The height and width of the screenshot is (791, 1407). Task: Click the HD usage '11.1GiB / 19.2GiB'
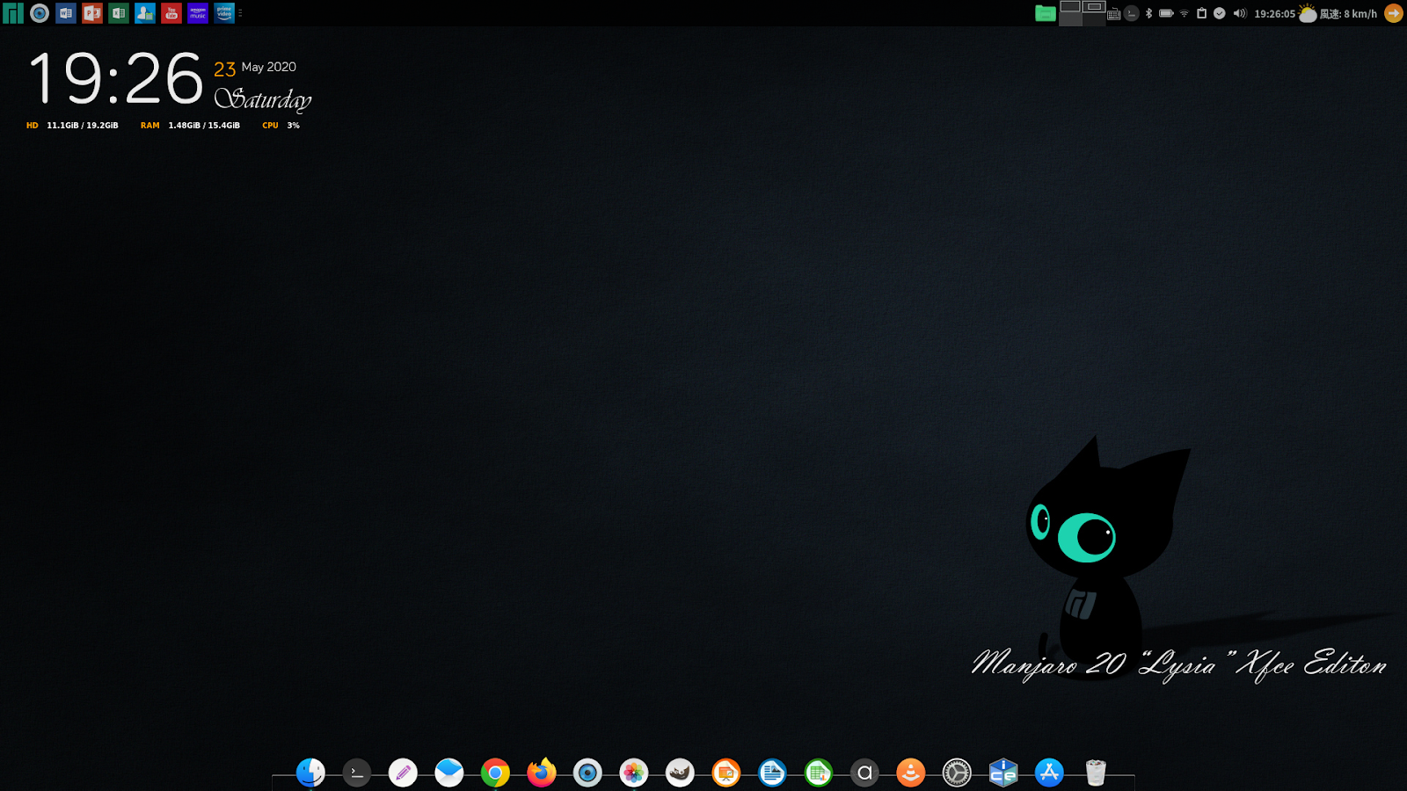click(83, 126)
